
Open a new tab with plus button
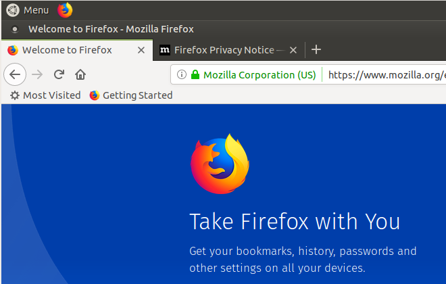coord(316,49)
